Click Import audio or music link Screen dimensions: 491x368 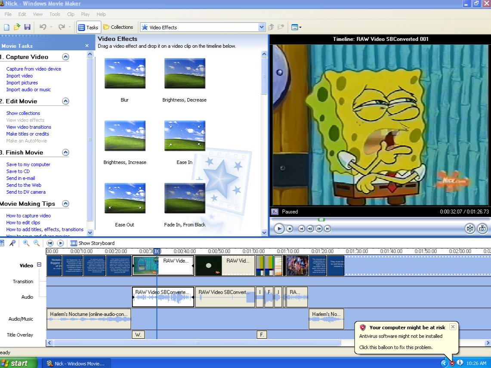coord(28,90)
